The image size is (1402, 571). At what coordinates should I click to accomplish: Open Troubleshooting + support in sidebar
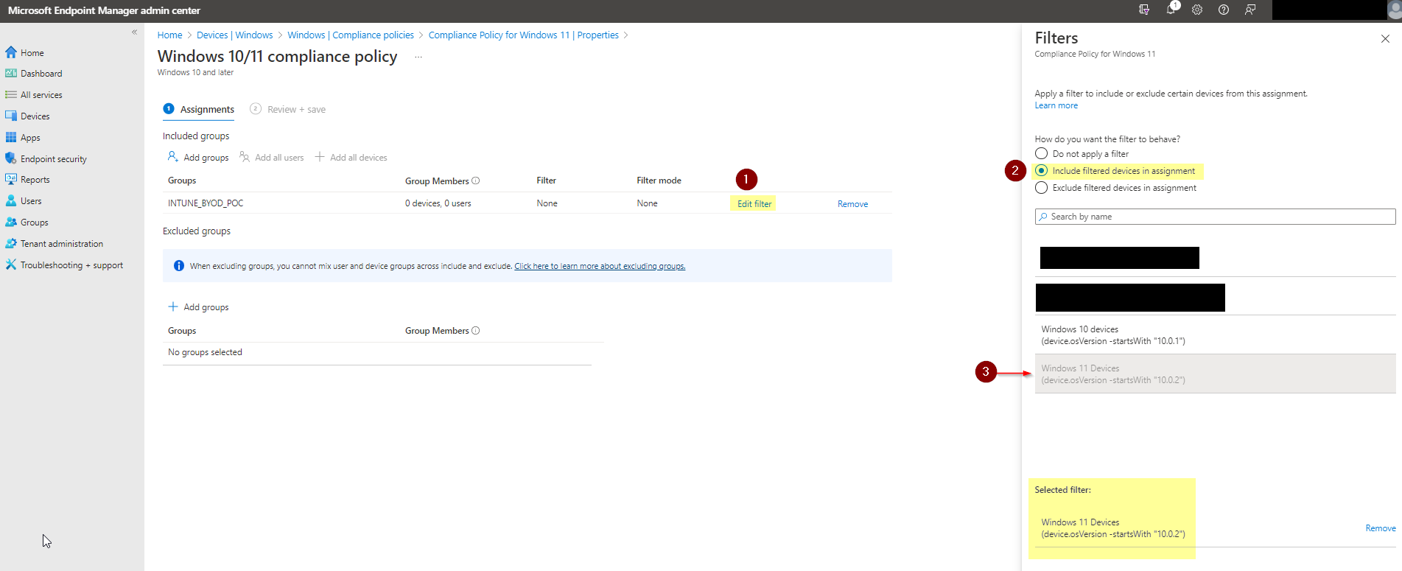pyautogui.click(x=72, y=265)
